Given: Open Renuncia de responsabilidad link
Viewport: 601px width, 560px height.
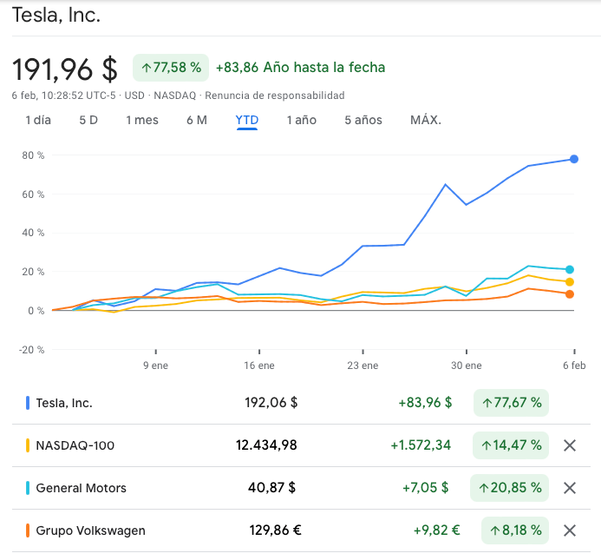Looking at the screenshot, I should click(x=273, y=96).
